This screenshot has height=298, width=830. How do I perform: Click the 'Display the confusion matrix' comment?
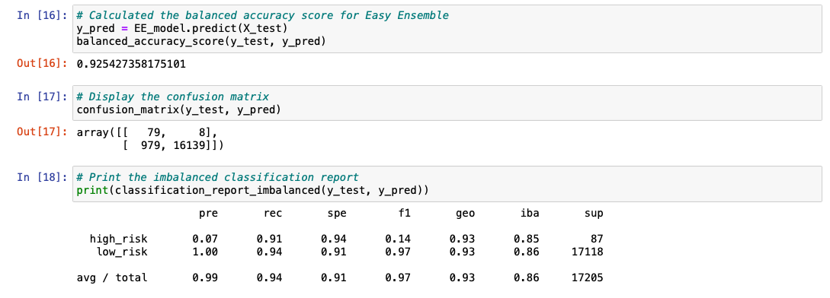click(172, 97)
